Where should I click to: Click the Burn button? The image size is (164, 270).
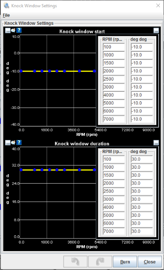[125, 262]
